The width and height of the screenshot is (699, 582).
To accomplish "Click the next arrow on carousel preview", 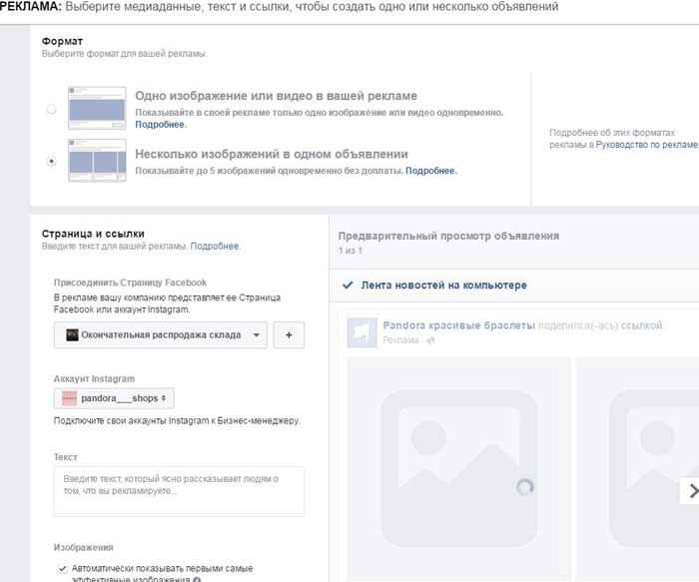I will coord(691,490).
